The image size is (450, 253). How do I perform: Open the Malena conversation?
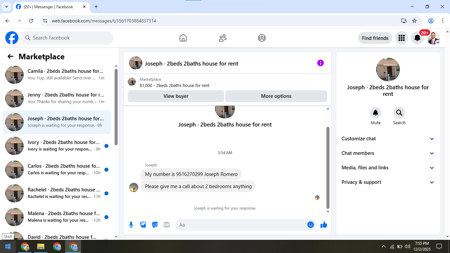(57, 217)
